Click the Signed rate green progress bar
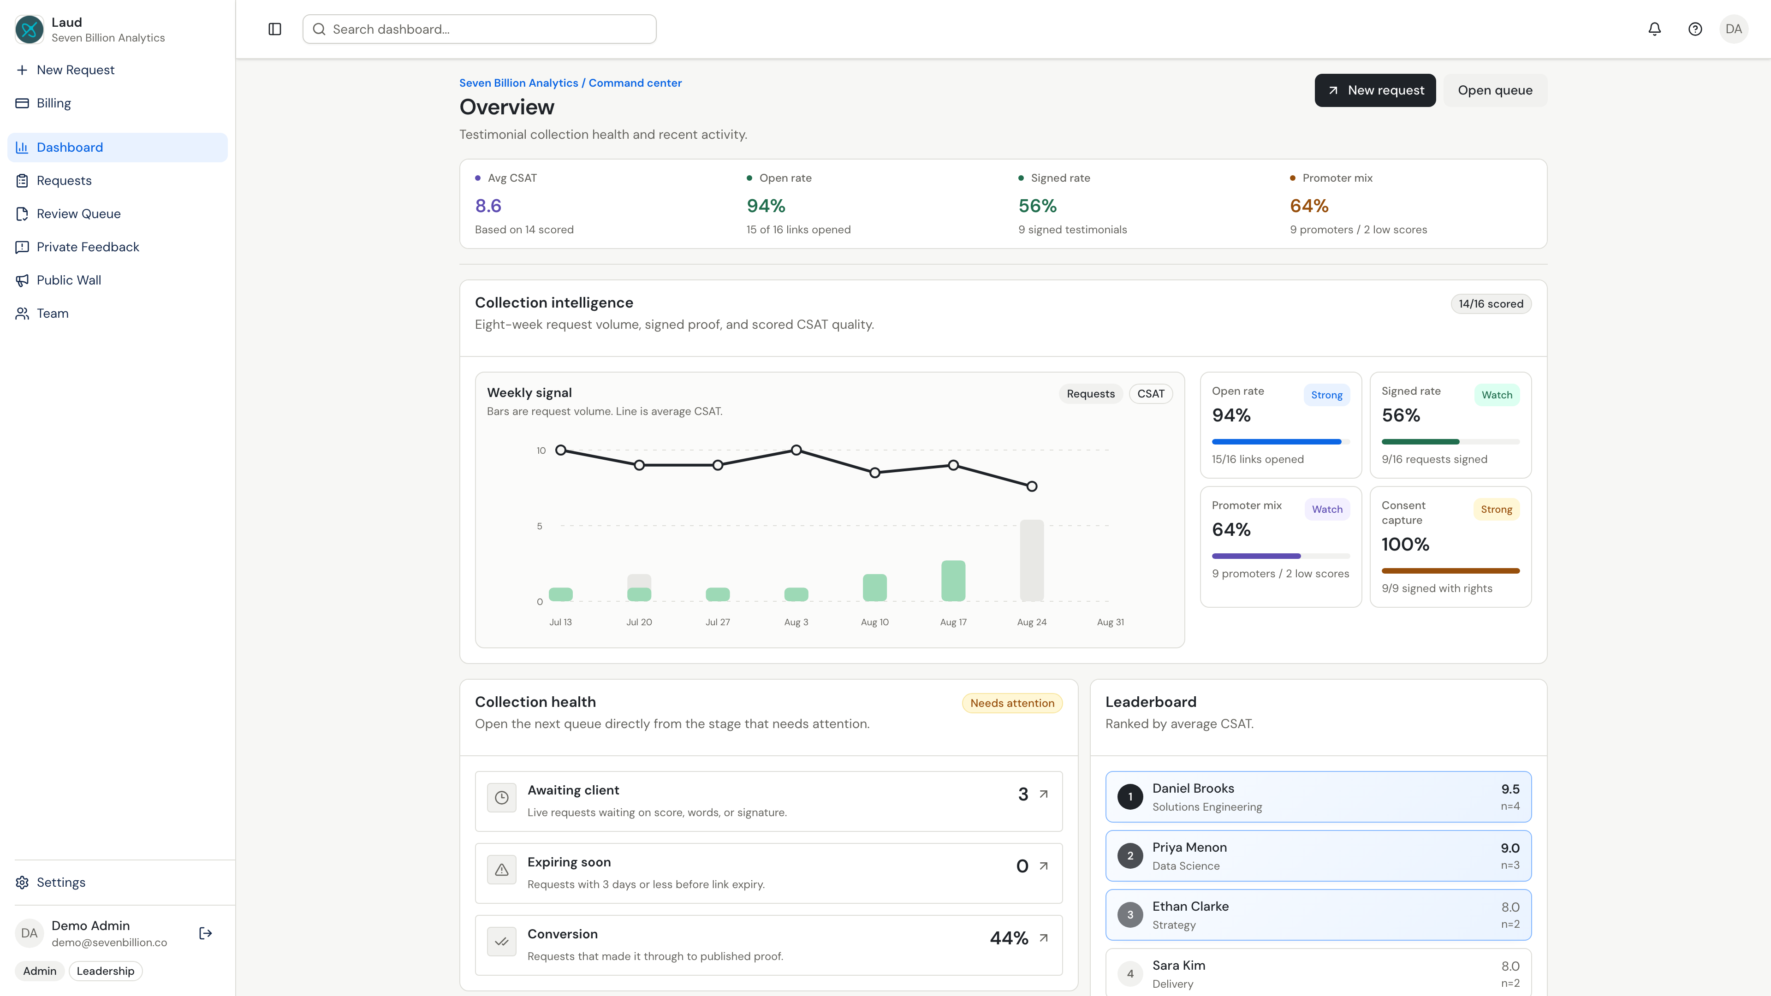Screen dimensions: 1771x996 (1420, 442)
